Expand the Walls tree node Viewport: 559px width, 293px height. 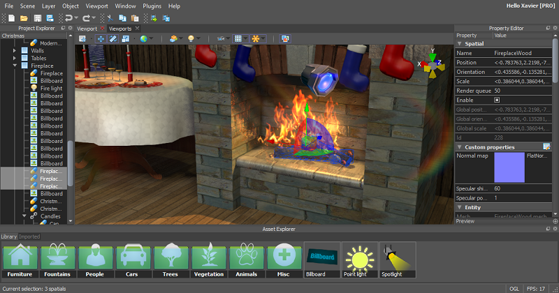point(15,51)
